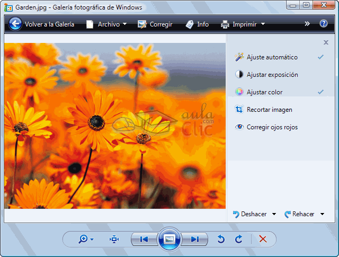Viewport: 339px width, 257px height.
Task: Select Corregir in the toolbar
Action: pyautogui.click(x=155, y=24)
